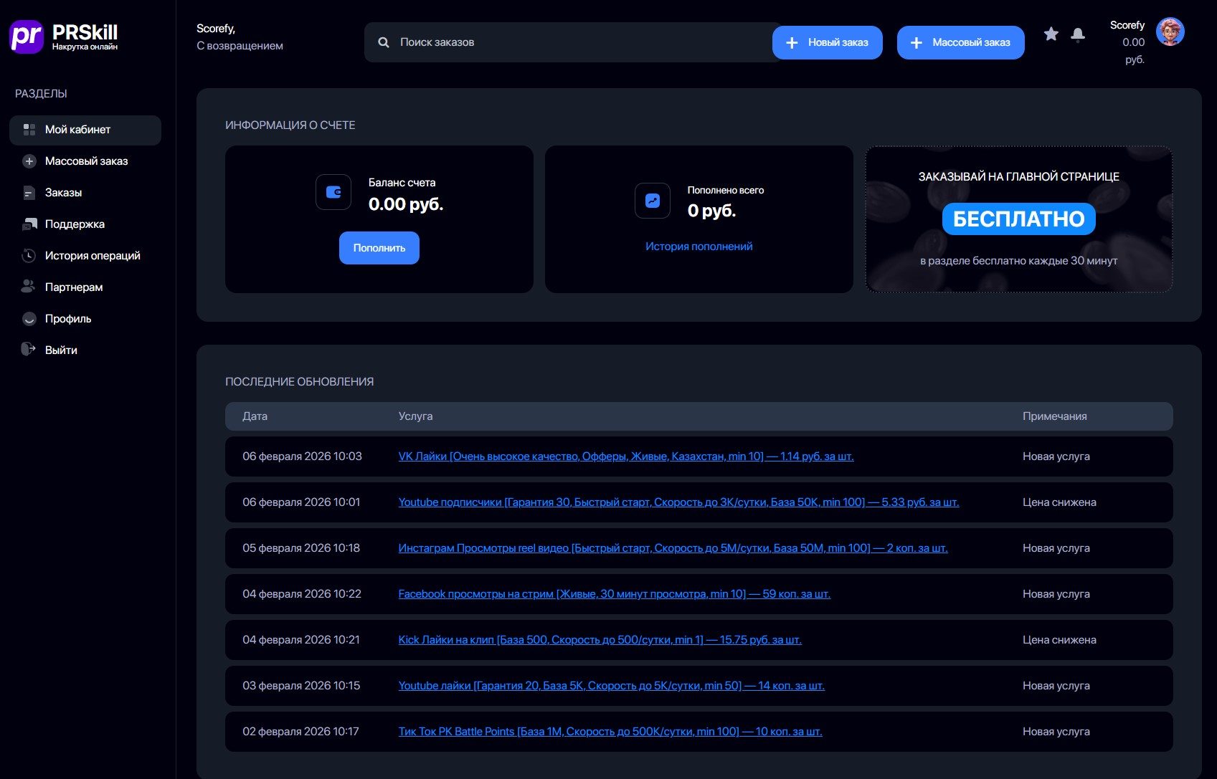Click Массовый заказ button in header

[960, 43]
